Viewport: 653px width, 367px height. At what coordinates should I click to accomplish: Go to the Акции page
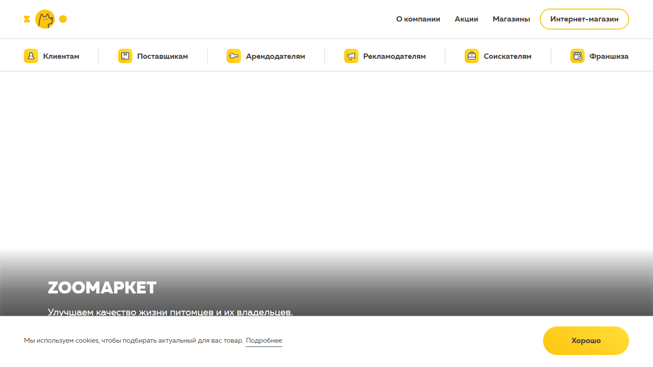[x=467, y=19]
